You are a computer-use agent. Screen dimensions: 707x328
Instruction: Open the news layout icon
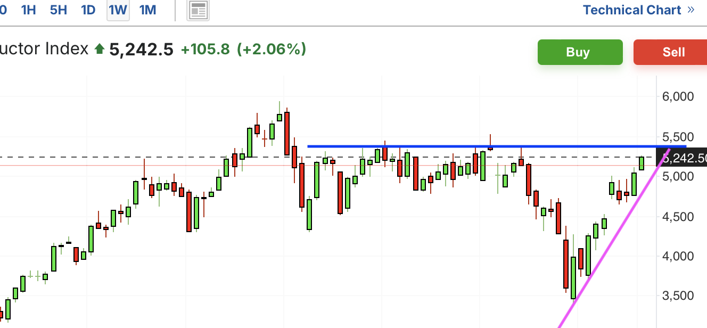(198, 10)
